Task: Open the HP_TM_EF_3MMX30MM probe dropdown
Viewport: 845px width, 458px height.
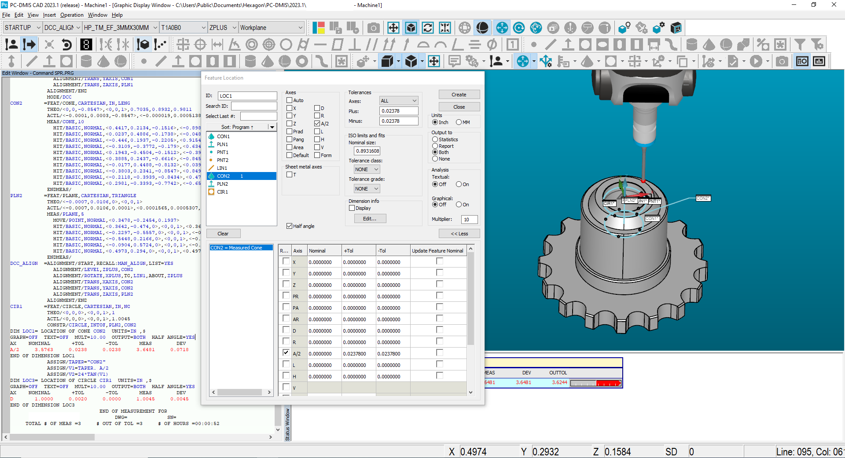Action: tap(120, 27)
